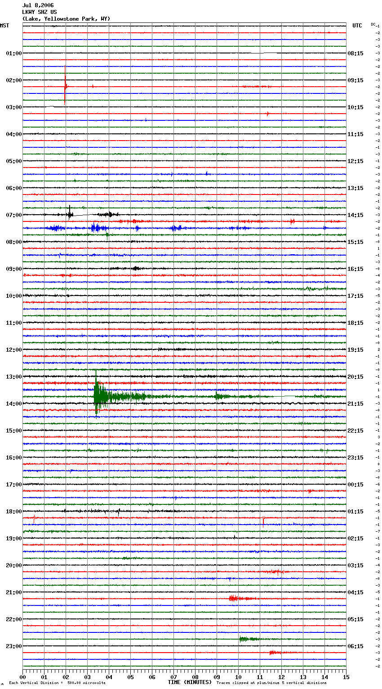This screenshot has height=689, width=382.
Task: Pick the '08:00' MST hour label
Action: [x=13, y=242]
